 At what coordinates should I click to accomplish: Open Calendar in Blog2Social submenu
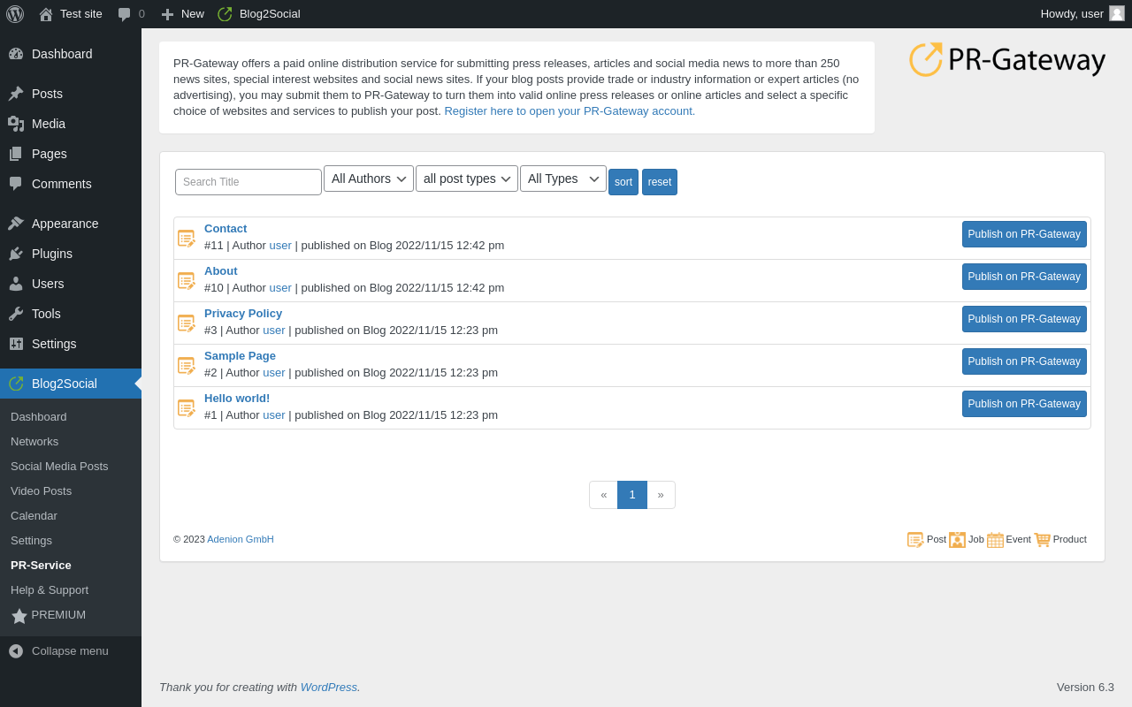[x=34, y=515]
